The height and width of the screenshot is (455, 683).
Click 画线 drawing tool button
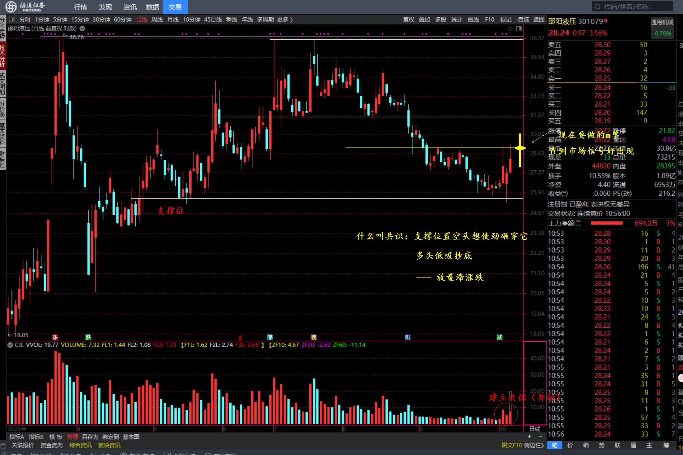point(473,20)
